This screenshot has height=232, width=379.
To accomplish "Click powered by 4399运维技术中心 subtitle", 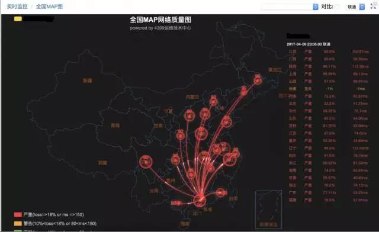I will click(x=160, y=28).
